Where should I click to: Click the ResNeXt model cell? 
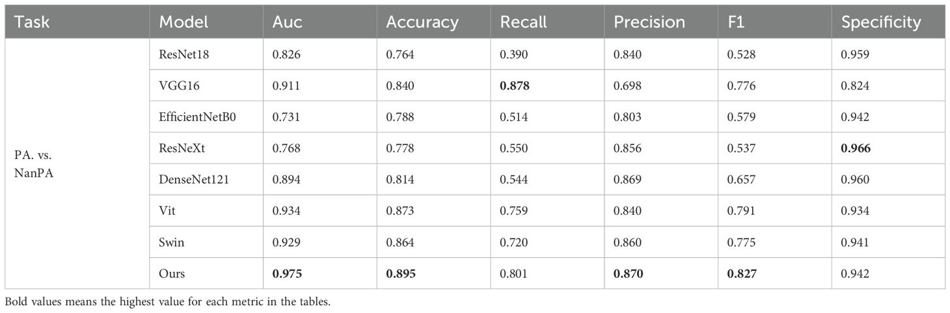(178, 148)
